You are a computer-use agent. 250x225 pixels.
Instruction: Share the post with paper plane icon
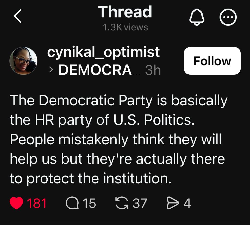[x=173, y=203]
